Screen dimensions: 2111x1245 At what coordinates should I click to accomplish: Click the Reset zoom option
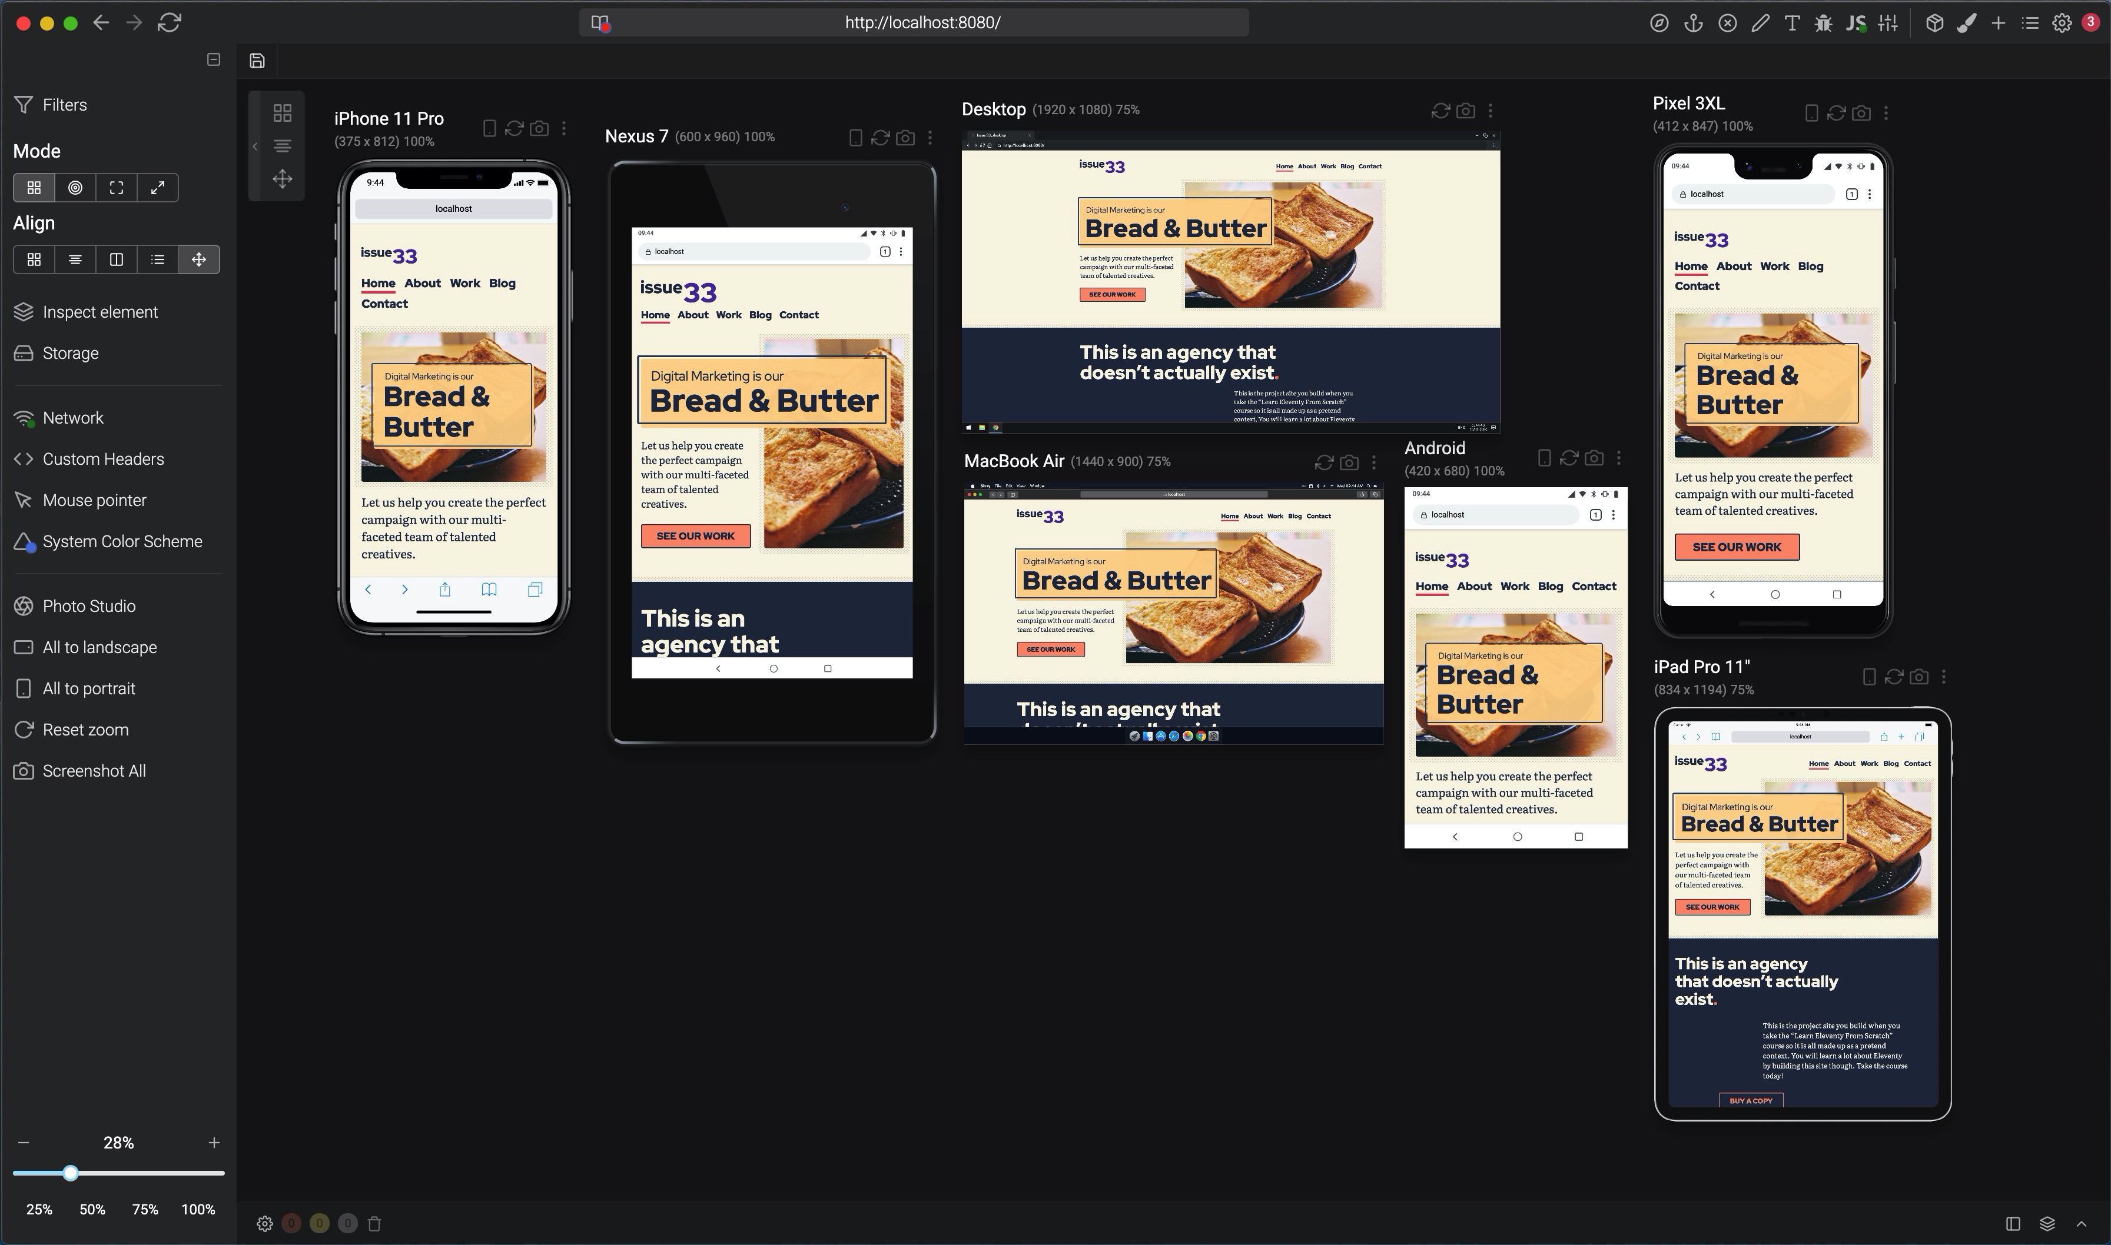click(85, 729)
